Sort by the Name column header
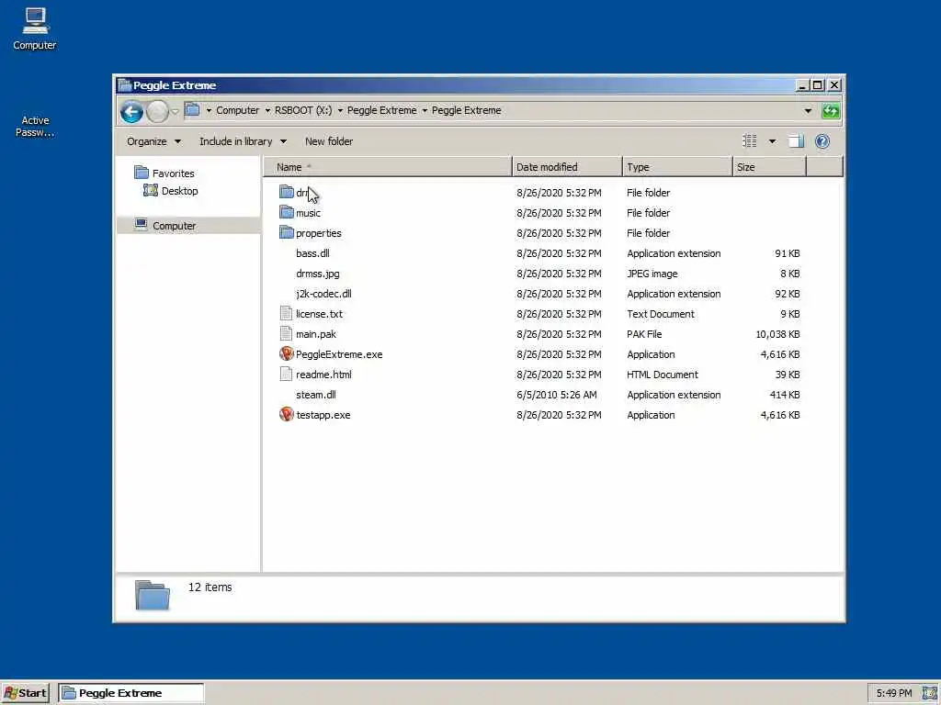Viewport: 941px width, 705px height. pos(388,167)
